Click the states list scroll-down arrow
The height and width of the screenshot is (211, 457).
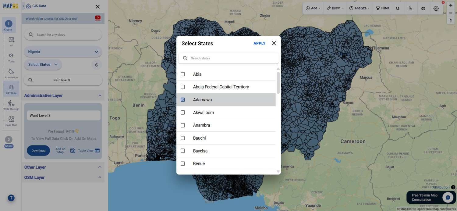point(278,172)
